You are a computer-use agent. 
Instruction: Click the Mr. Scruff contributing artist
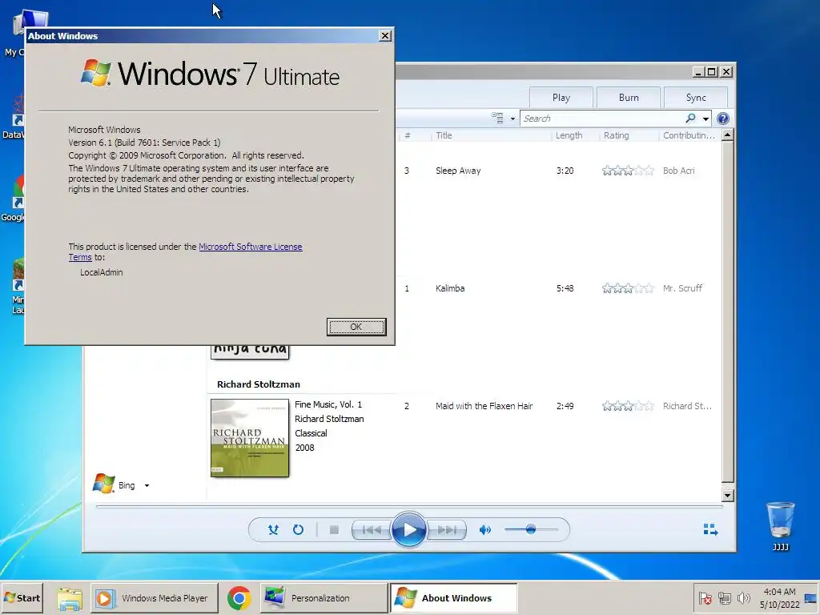tap(682, 288)
